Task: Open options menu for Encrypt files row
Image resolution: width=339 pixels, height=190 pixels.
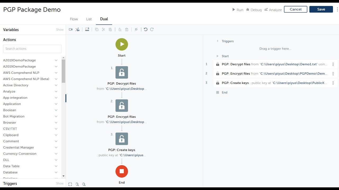Action: point(333,74)
